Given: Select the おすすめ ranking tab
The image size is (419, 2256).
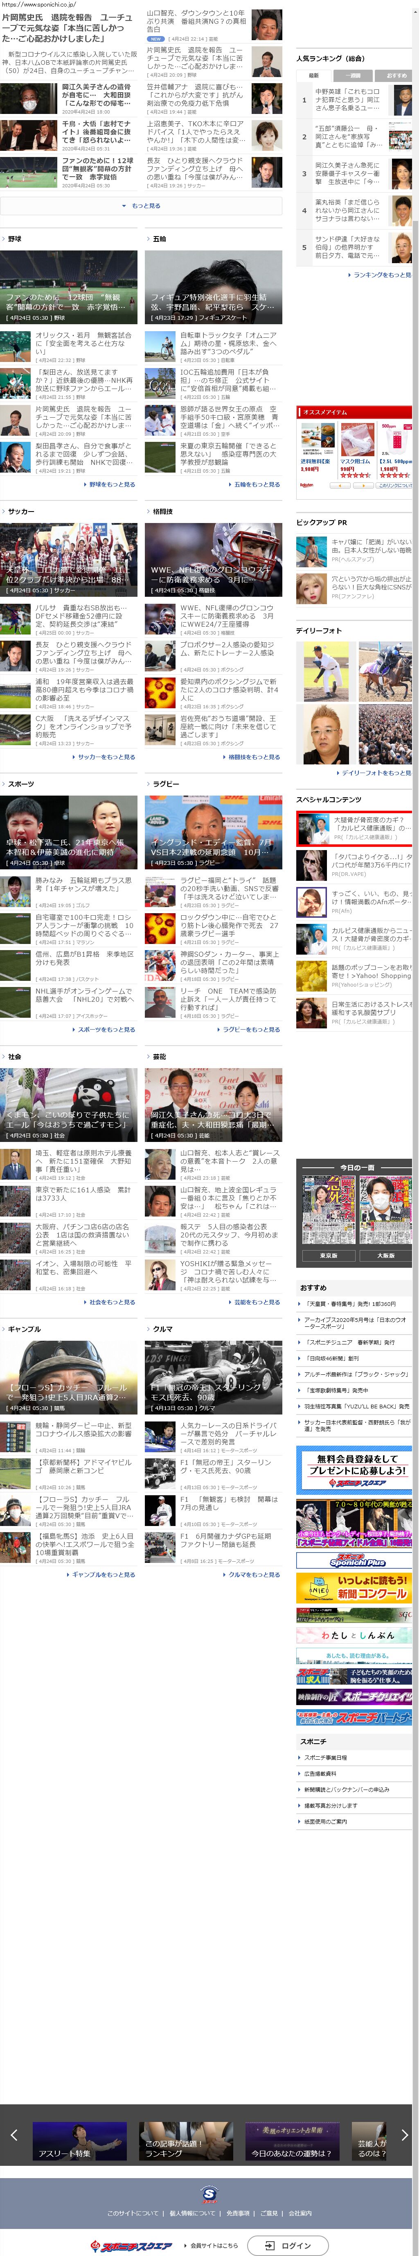Looking at the screenshot, I should (x=395, y=75).
